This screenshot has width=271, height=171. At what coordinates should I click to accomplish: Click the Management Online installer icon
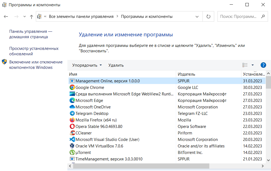click(72, 81)
